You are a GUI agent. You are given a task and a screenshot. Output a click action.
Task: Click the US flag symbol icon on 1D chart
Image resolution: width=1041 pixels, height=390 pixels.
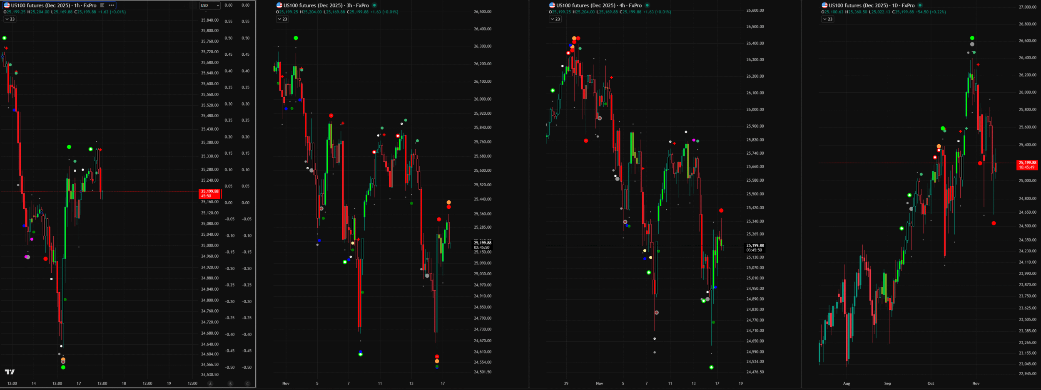click(824, 5)
